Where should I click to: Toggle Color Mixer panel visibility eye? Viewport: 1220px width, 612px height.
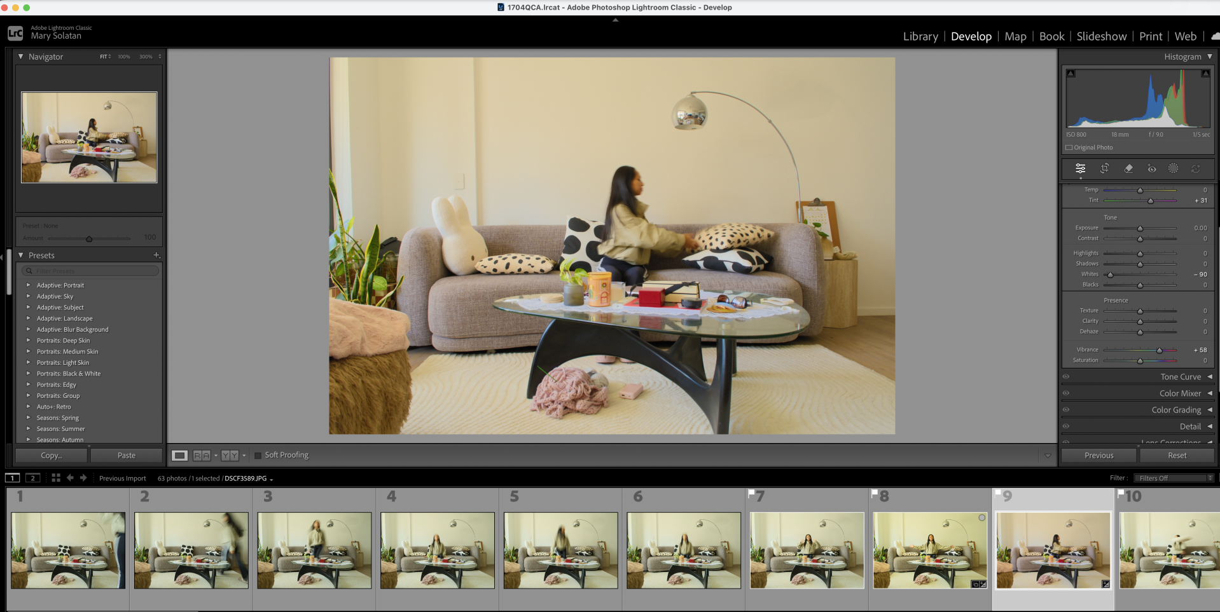[1066, 393]
